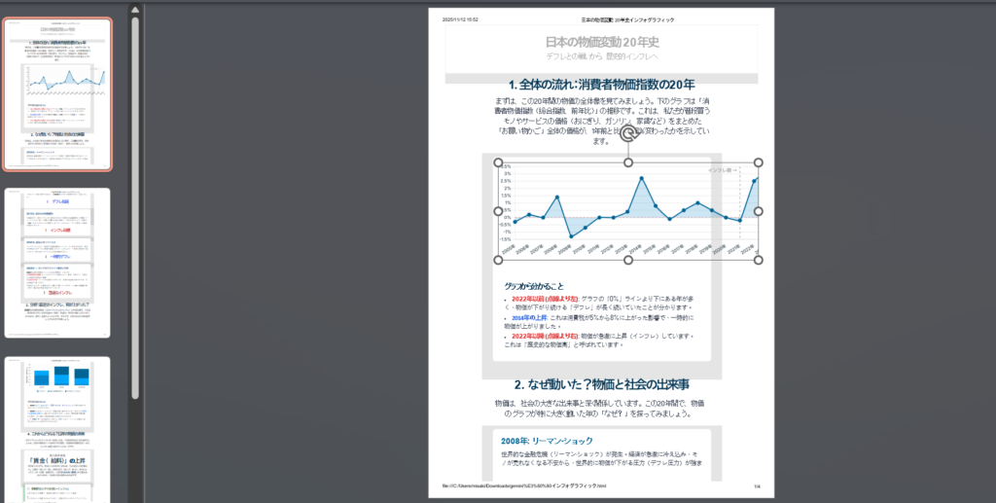
Task: Click inside the selected line chart image
Action: pos(628,211)
